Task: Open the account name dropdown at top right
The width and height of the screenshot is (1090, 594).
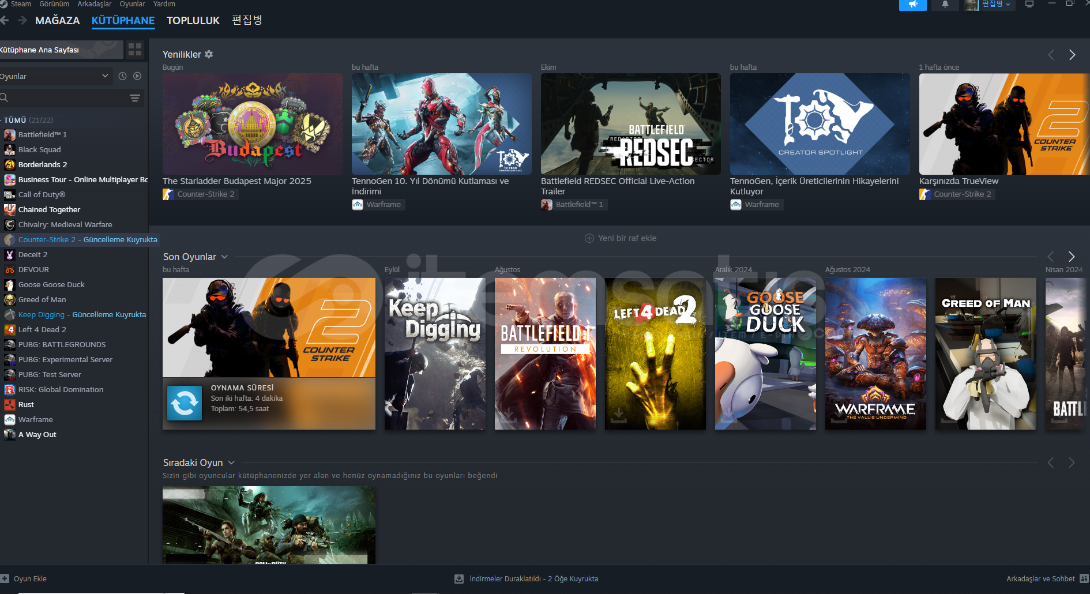Action: 996,5
